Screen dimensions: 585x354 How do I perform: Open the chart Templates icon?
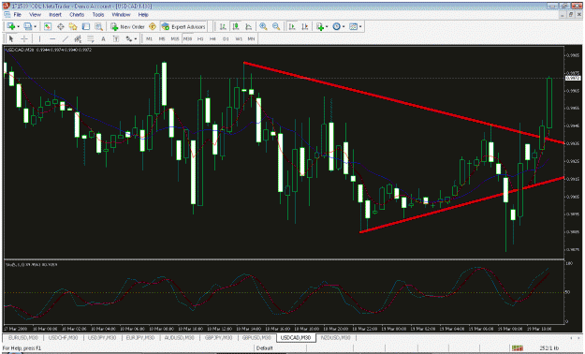click(353, 26)
